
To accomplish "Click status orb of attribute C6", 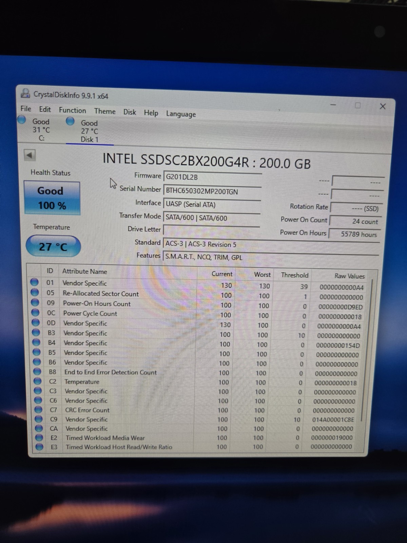I will 38,400.
